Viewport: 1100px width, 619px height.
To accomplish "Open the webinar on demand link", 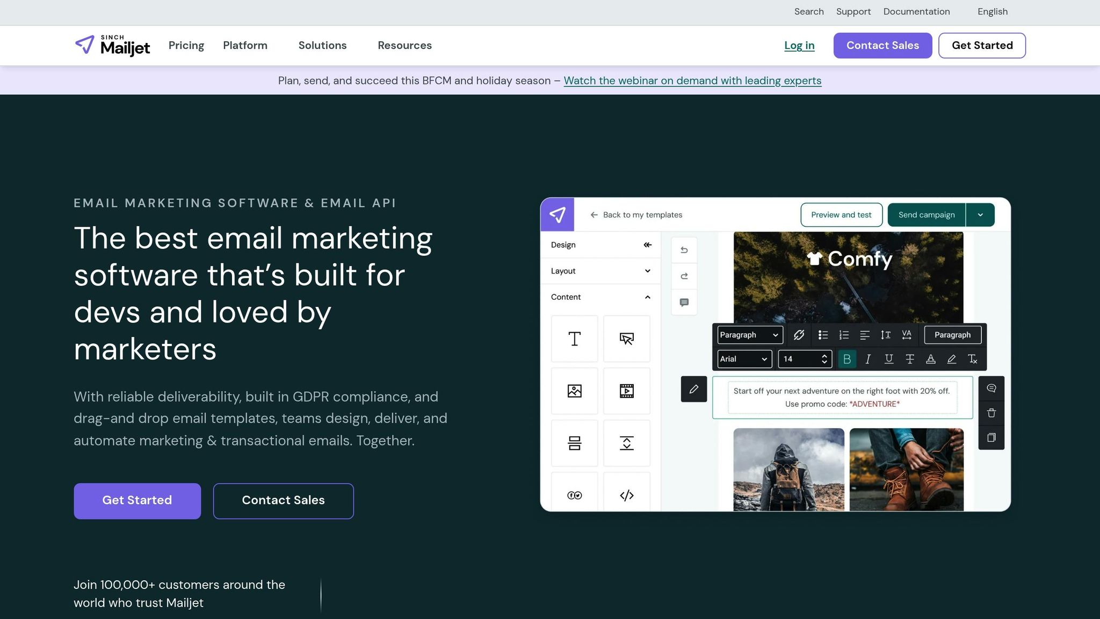I will tap(692, 81).
